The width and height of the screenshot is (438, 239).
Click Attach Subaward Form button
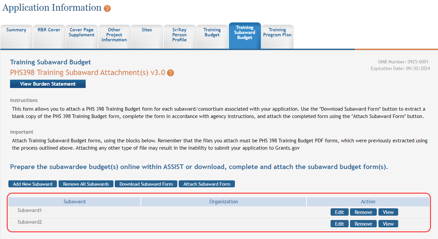(207, 184)
